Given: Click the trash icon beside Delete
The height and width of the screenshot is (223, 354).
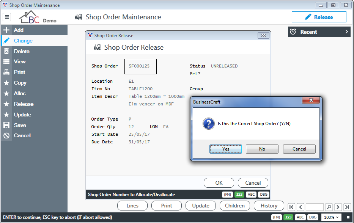Looking at the screenshot, I should coord(6,51).
